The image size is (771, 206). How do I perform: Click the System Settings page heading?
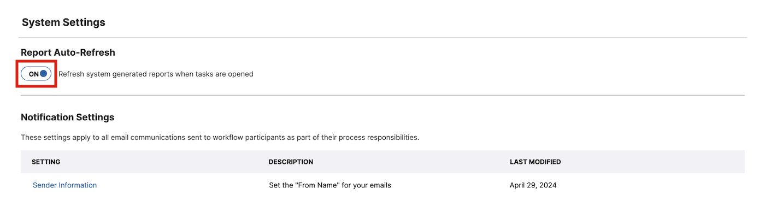click(x=63, y=22)
